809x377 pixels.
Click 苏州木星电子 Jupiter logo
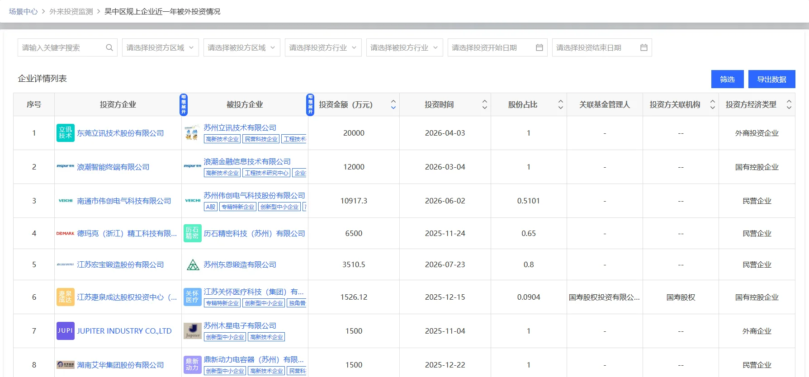pyautogui.click(x=193, y=331)
